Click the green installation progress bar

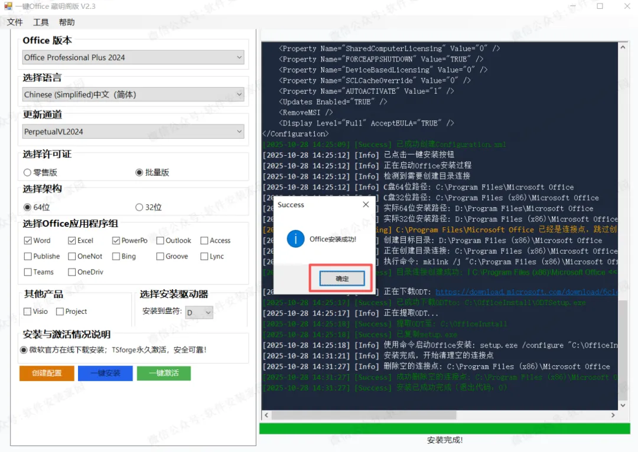point(445,428)
